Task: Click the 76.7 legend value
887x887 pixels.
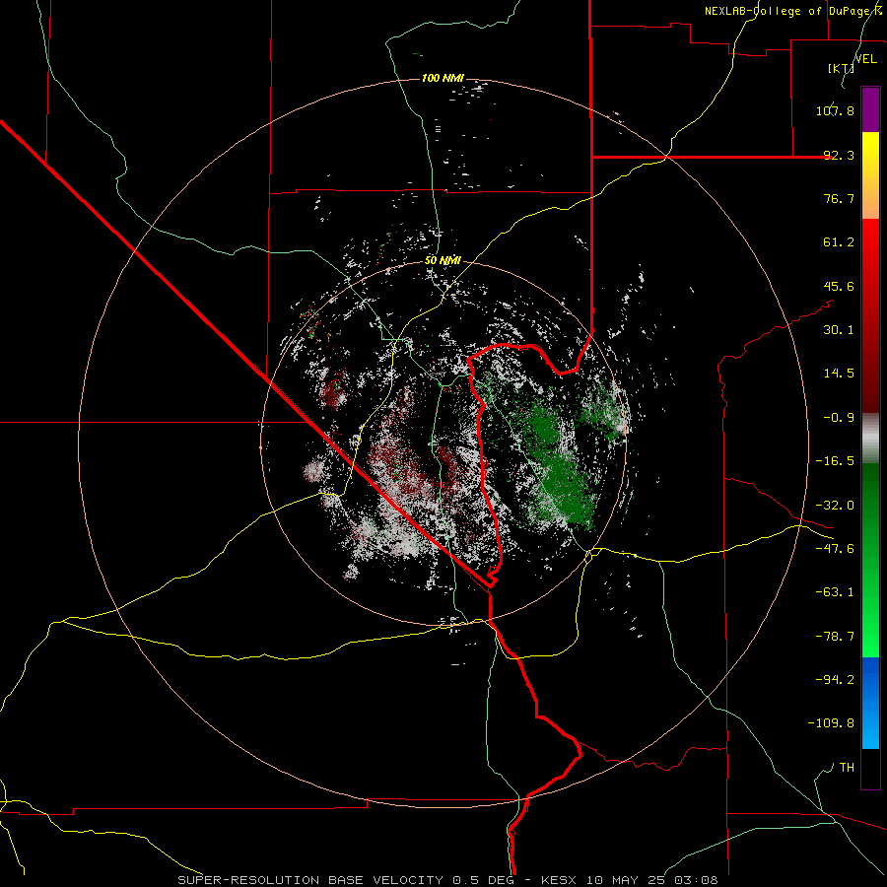Action: coord(839,198)
